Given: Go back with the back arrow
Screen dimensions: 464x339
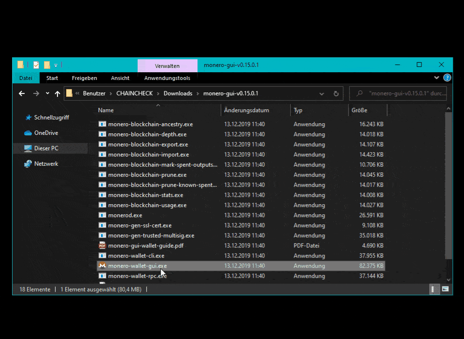Looking at the screenshot, I should pos(22,93).
